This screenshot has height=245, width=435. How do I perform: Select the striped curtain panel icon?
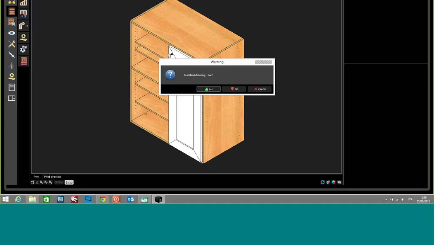23,14
